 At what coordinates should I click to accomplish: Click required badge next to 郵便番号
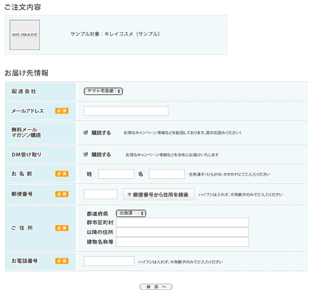point(62,194)
